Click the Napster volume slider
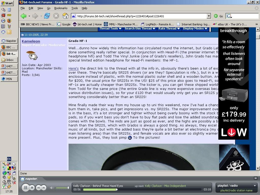Screen dimensions: 260x195 click(62, 188)
